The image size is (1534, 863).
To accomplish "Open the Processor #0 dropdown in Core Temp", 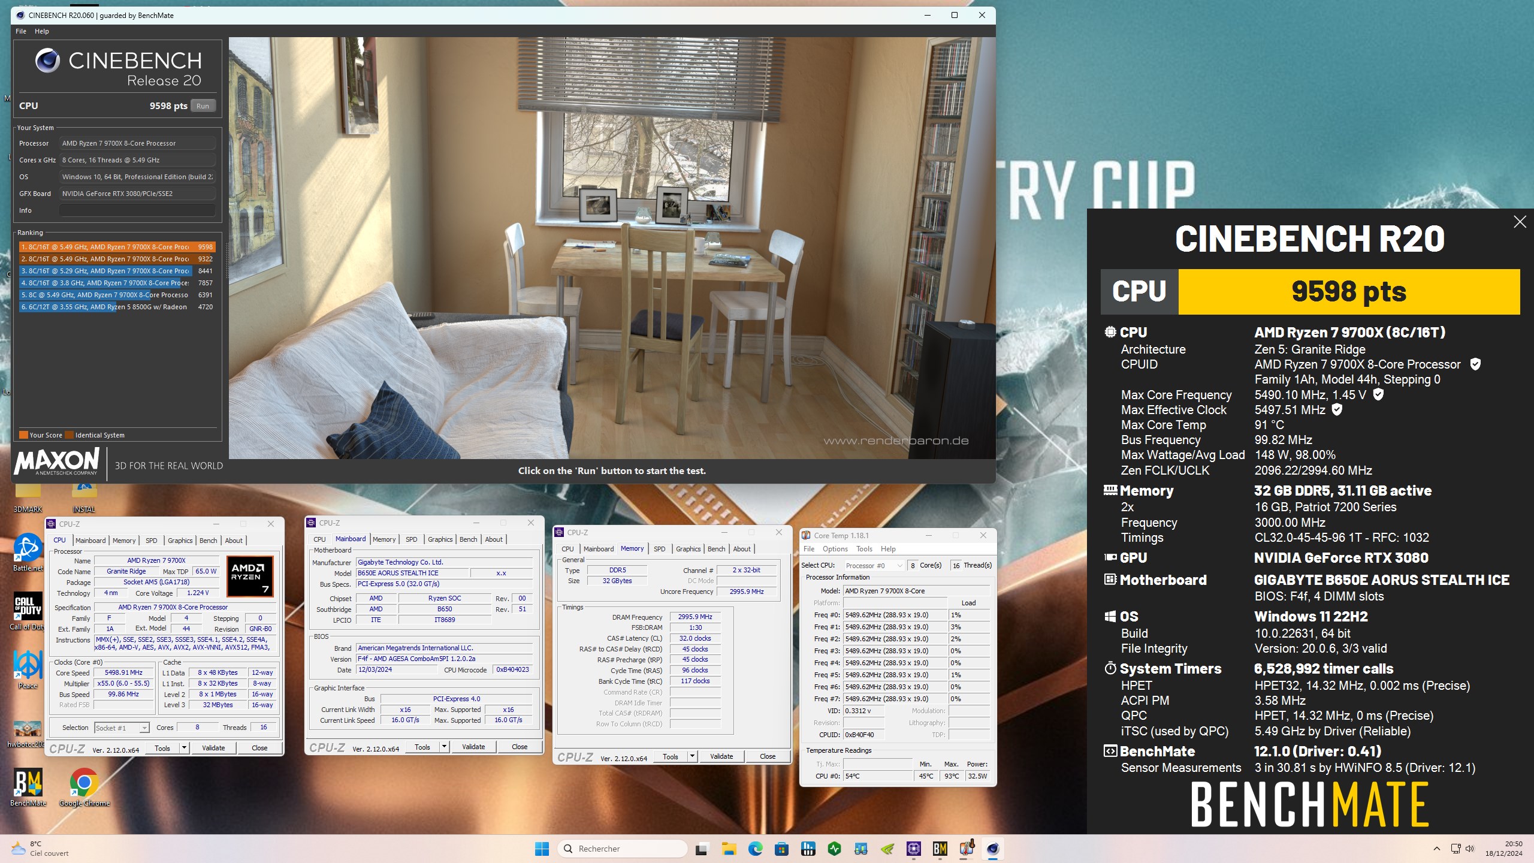I will [874, 566].
